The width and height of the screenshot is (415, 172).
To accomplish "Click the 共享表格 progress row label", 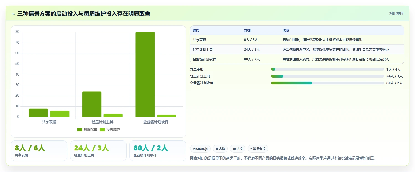I will [197, 69].
